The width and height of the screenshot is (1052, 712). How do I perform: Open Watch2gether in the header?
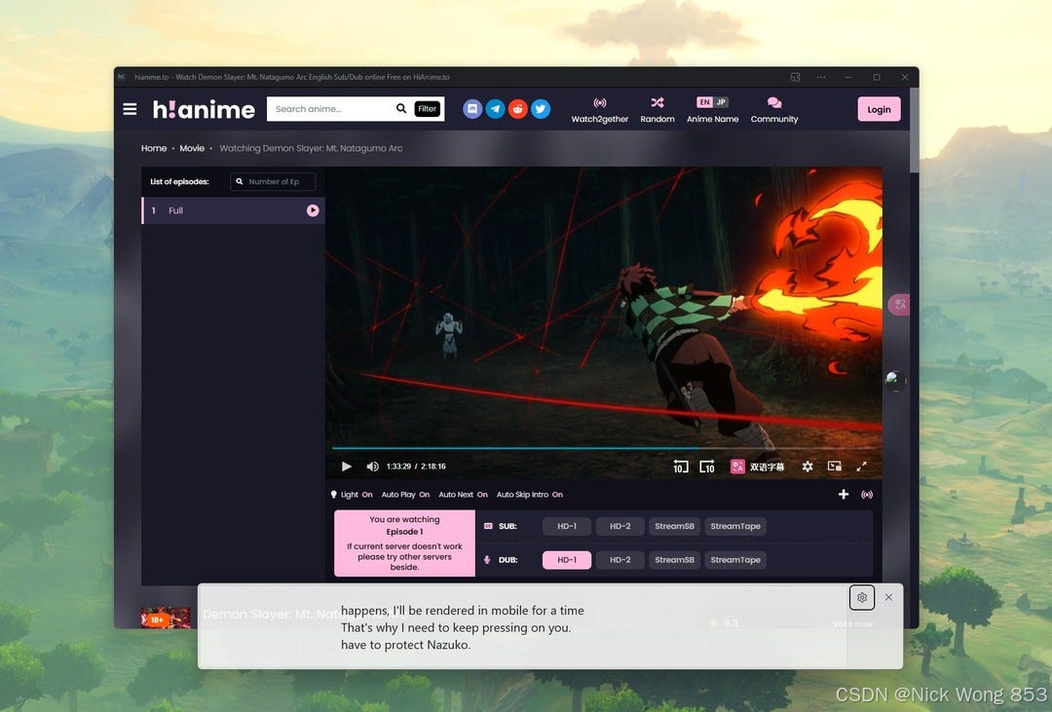coord(600,110)
